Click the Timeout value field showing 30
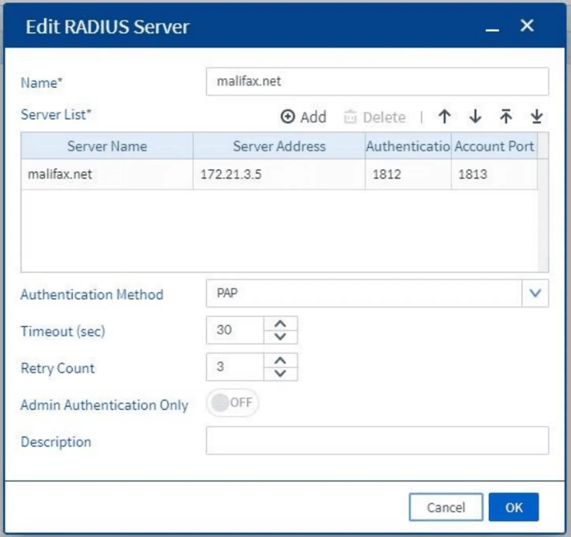571x537 pixels. (x=235, y=330)
